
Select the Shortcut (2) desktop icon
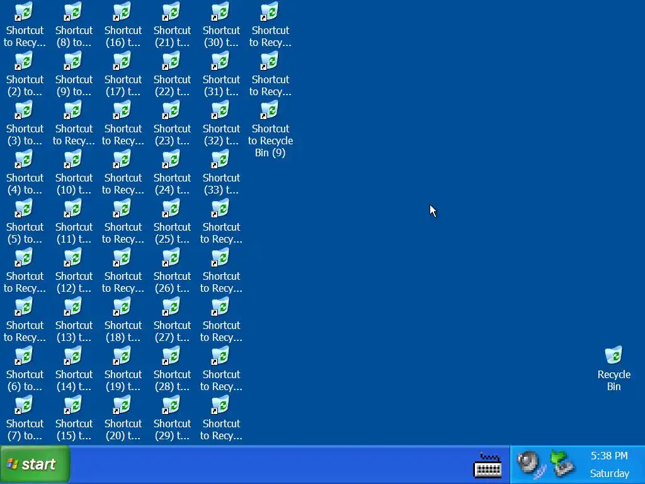coord(25,74)
